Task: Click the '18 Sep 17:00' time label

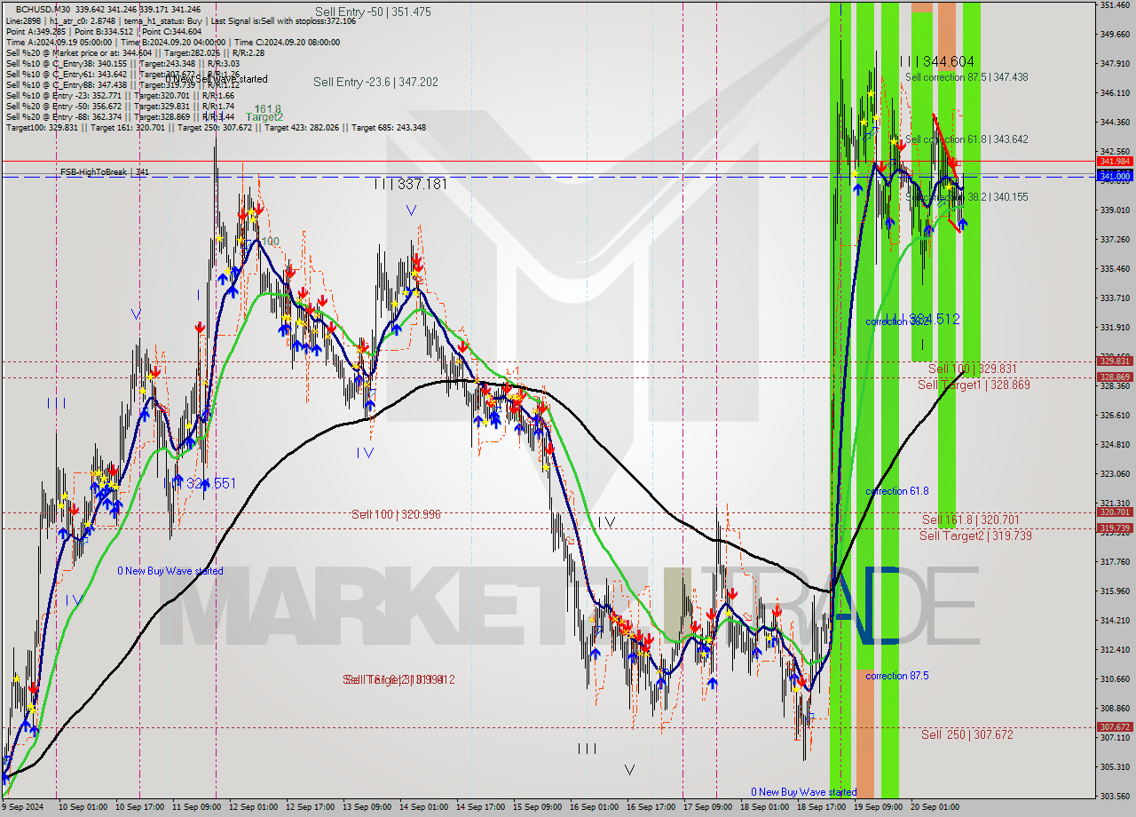Action: pos(821,807)
